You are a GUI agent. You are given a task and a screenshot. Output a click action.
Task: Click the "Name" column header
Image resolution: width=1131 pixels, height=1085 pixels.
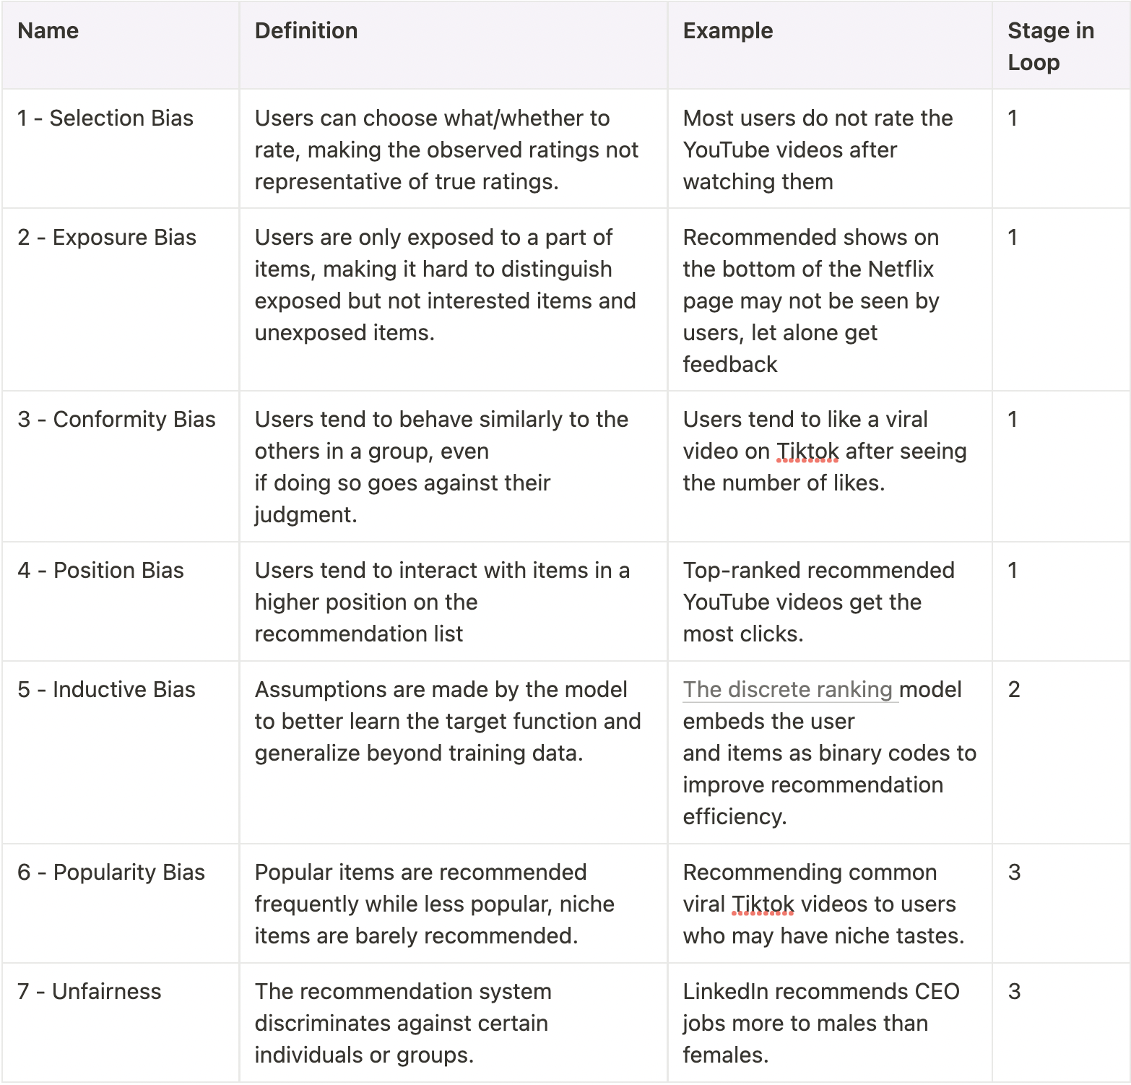[48, 31]
